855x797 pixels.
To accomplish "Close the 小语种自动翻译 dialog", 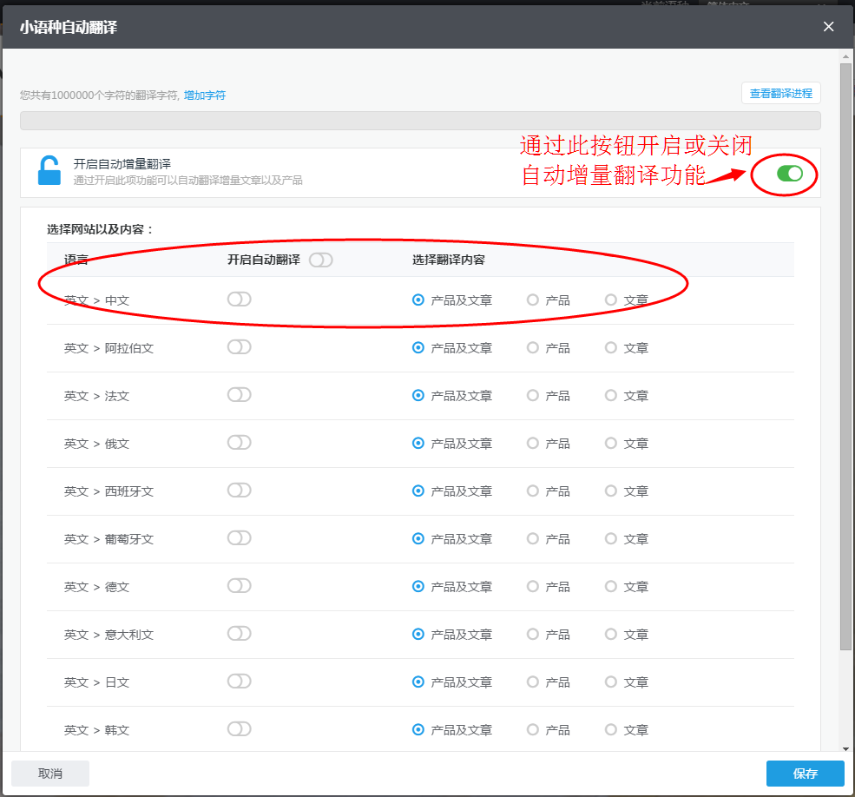I will (x=828, y=26).
